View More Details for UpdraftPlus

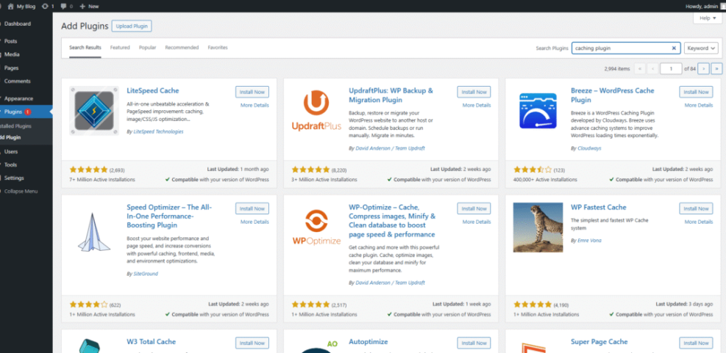(x=477, y=106)
